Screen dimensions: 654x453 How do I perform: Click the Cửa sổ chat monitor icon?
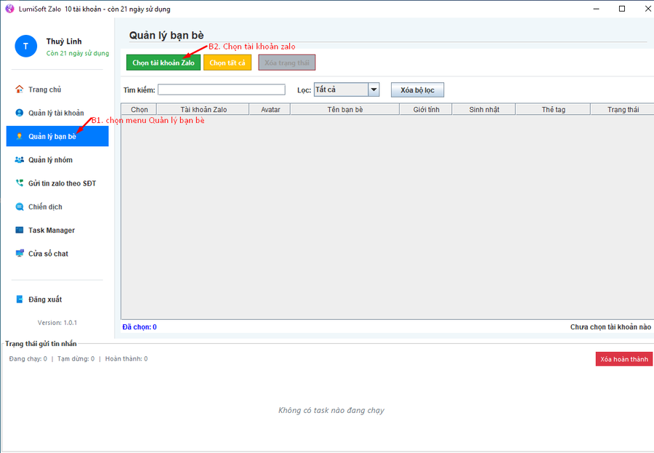point(20,254)
